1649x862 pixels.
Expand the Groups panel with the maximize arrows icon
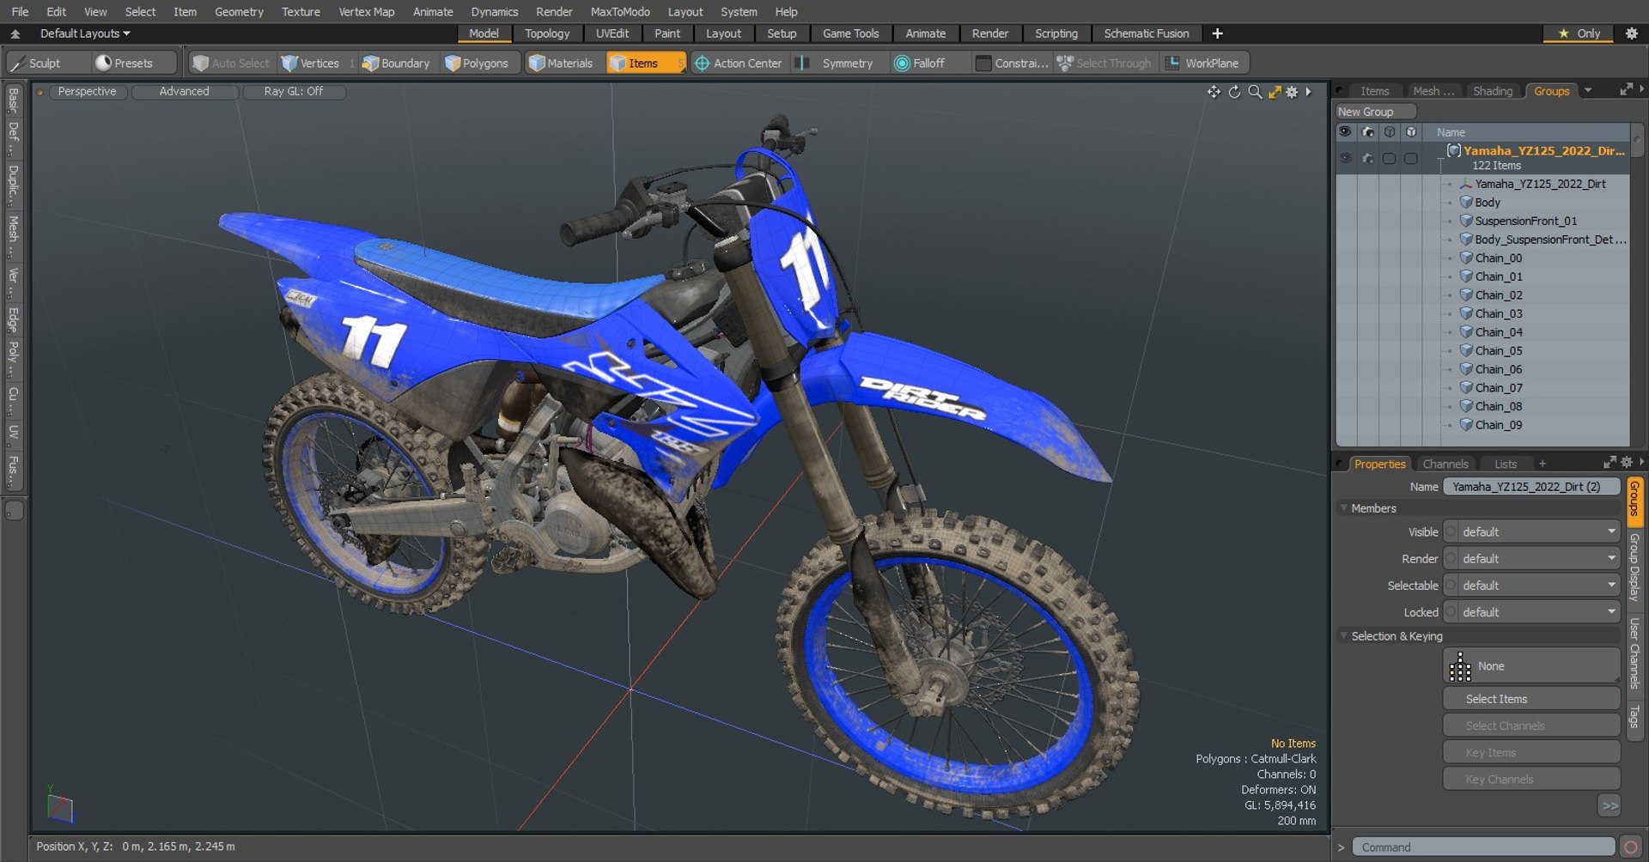[x=1625, y=90]
